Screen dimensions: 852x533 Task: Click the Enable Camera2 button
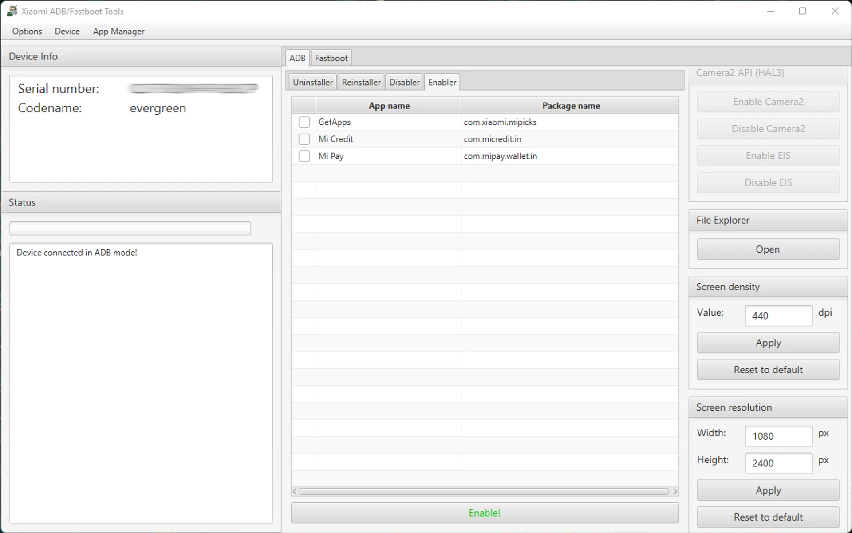coord(768,102)
